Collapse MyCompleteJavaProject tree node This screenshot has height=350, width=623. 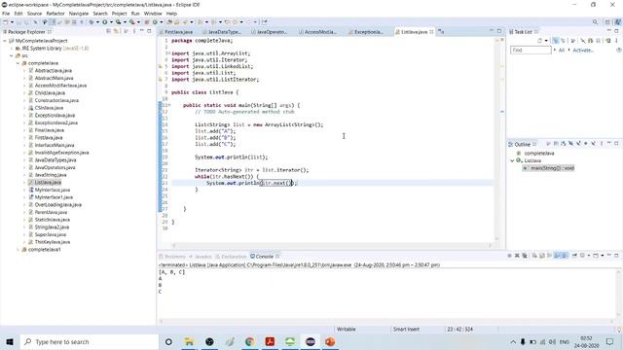coord(4,41)
